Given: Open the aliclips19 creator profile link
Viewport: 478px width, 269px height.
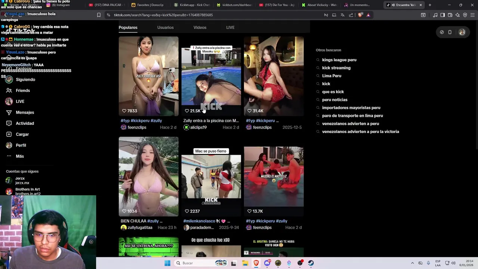Looking at the screenshot, I should (198, 127).
